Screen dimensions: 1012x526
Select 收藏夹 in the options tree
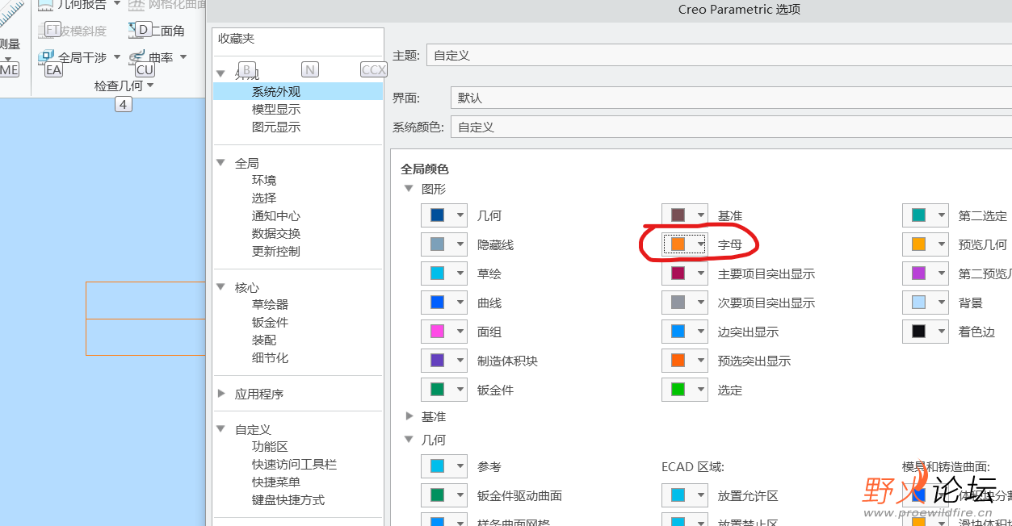tap(236, 39)
